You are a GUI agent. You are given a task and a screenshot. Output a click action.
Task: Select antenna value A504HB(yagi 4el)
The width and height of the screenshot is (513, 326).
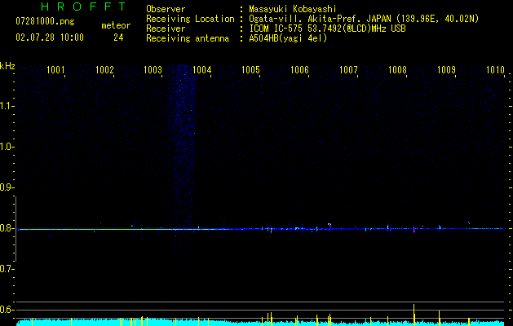pos(288,38)
